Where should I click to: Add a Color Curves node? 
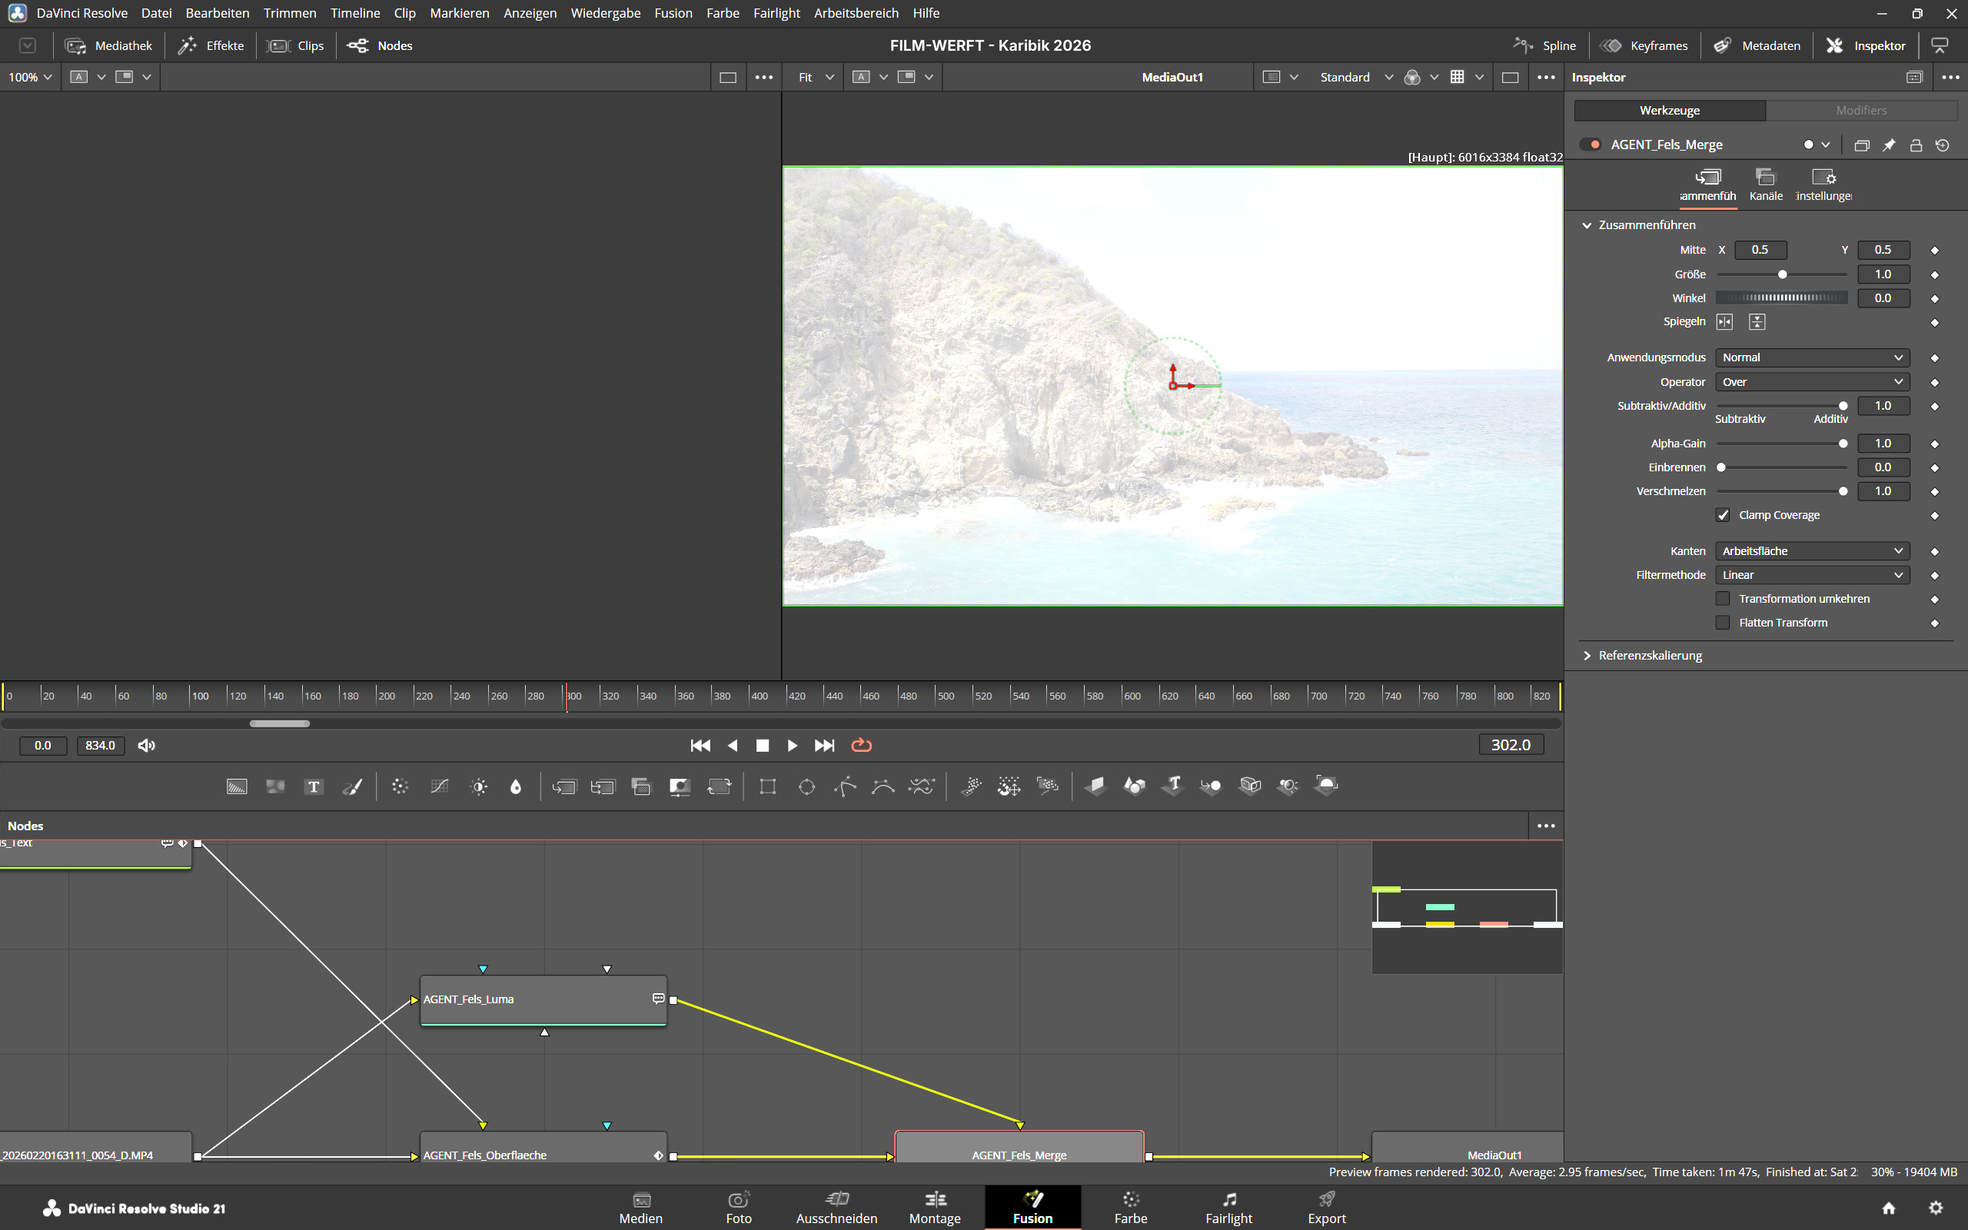440,786
